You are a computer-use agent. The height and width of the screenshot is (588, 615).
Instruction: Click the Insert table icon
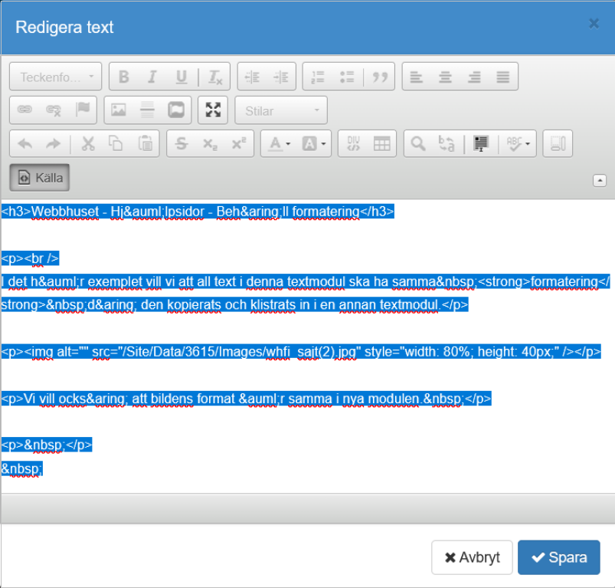(381, 144)
